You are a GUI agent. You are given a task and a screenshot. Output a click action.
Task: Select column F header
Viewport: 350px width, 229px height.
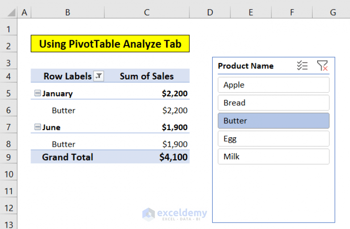(x=292, y=12)
